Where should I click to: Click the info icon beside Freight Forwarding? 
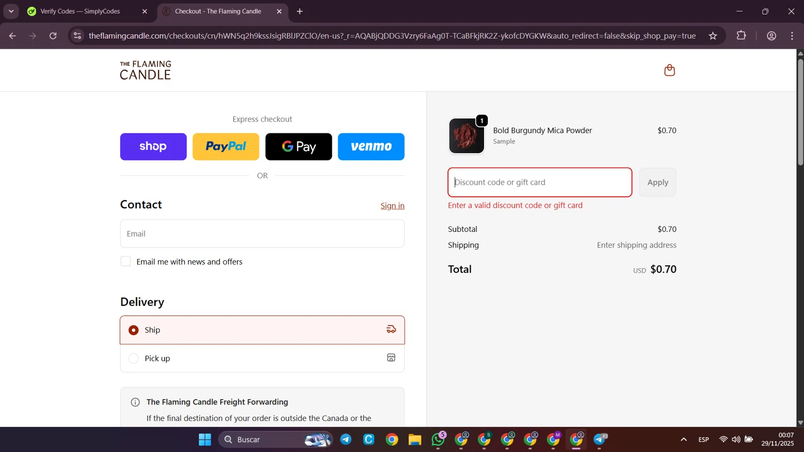[x=135, y=402]
